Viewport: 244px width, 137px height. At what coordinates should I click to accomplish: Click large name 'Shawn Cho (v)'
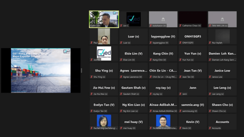pyautogui.click(x=222, y=105)
